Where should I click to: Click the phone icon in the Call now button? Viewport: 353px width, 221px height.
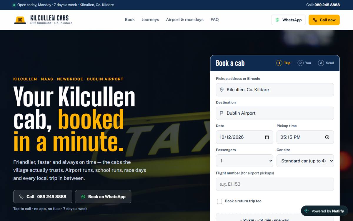tap(315, 20)
